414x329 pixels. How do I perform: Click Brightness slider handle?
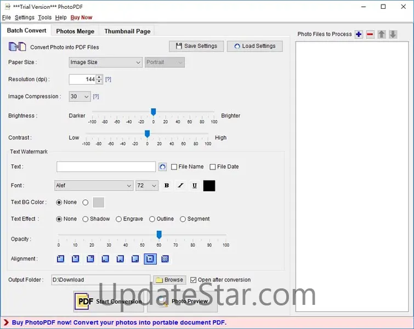[x=153, y=112]
